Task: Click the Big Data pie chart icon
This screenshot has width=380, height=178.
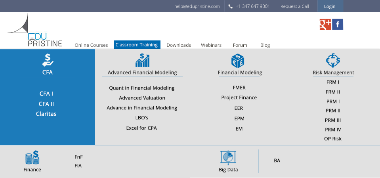Action: click(x=228, y=158)
